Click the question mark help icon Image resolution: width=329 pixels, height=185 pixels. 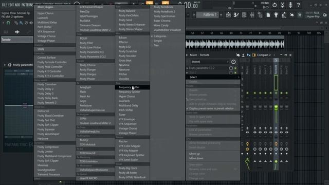click(298, 5)
